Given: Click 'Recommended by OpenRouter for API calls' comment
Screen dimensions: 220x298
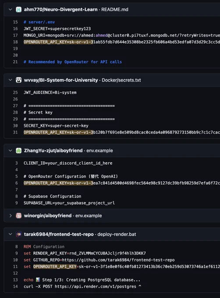Looking at the screenshot, I should (x=73, y=62).
